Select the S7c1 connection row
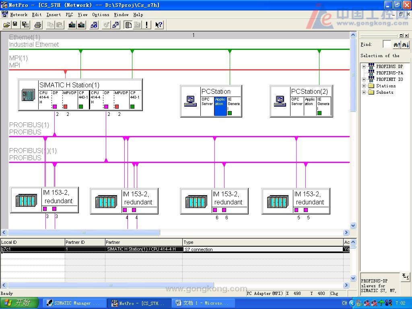 click(175, 249)
